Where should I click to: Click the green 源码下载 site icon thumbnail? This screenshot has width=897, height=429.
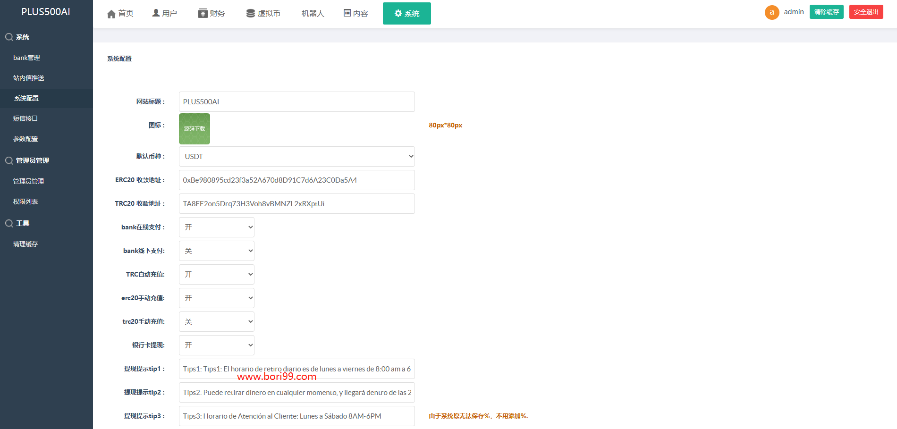(x=195, y=129)
